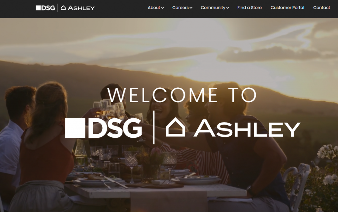Click the large Ashley house icon in hero
338x212 pixels.
point(175,127)
